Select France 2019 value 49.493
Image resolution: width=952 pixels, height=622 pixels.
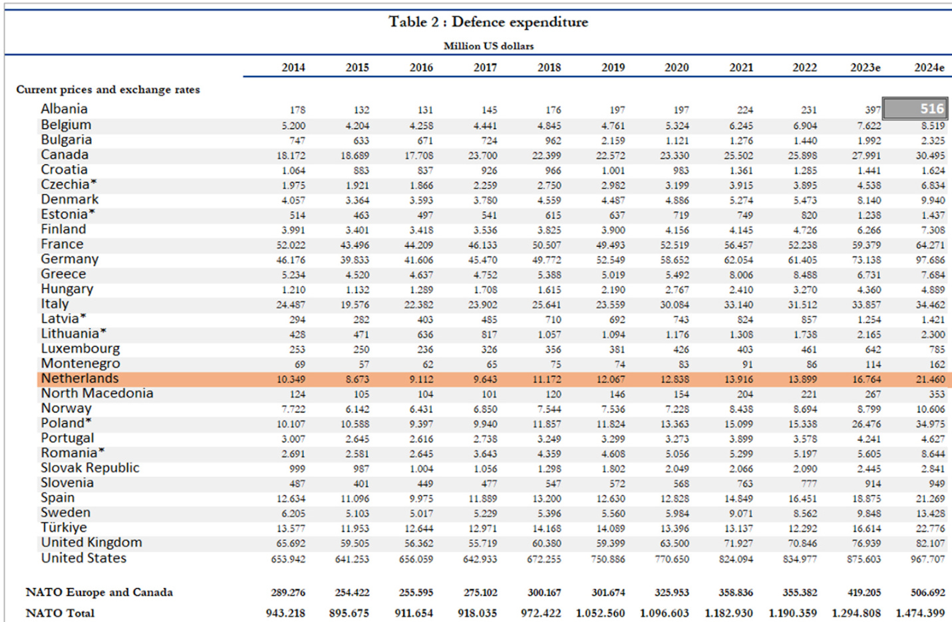[610, 245]
